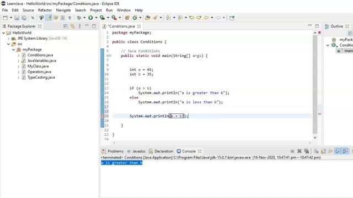Viewport: 353px width, 198px height.
Task: Click Console Remove Launch icon
Action: (299, 151)
